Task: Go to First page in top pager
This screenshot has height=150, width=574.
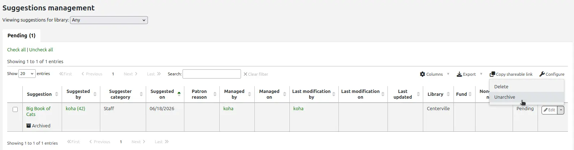Action: (x=66, y=74)
